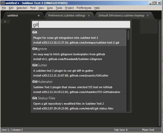Open the Selection menu
This screenshot has height=133, width=163.
[22, 8]
